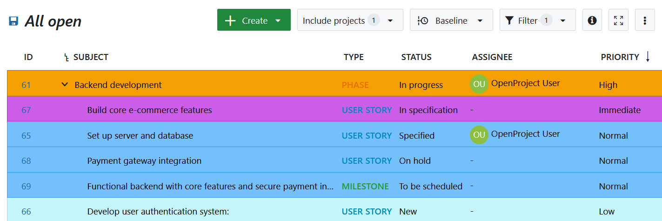
Task: Click 'Payment gateway integration' subject cell
Action: pos(144,161)
